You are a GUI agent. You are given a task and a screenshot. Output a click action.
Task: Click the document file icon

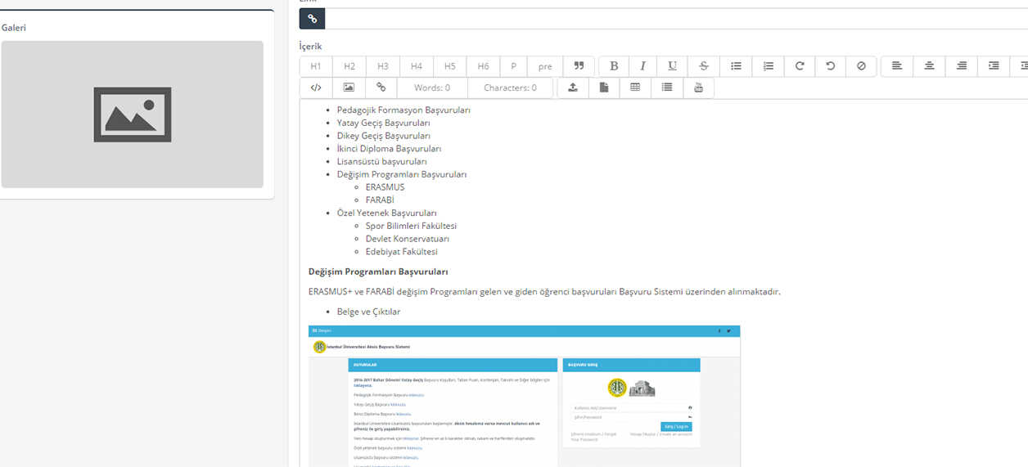(x=604, y=88)
